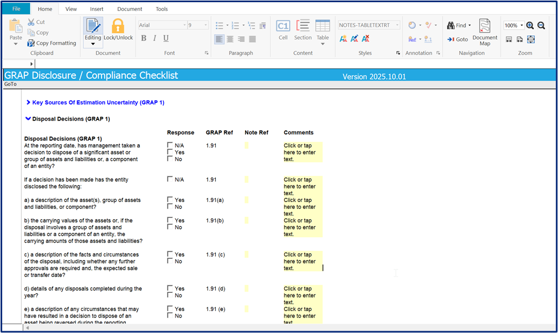The image size is (558, 333).
Task: Toggle bold formatting
Action: [x=144, y=39]
